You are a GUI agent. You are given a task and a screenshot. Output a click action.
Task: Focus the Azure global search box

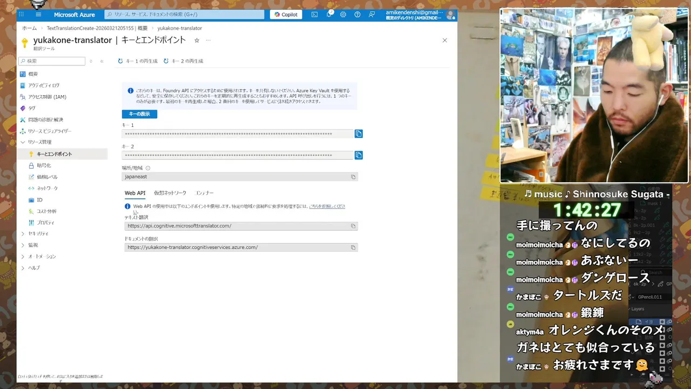[185, 15]
